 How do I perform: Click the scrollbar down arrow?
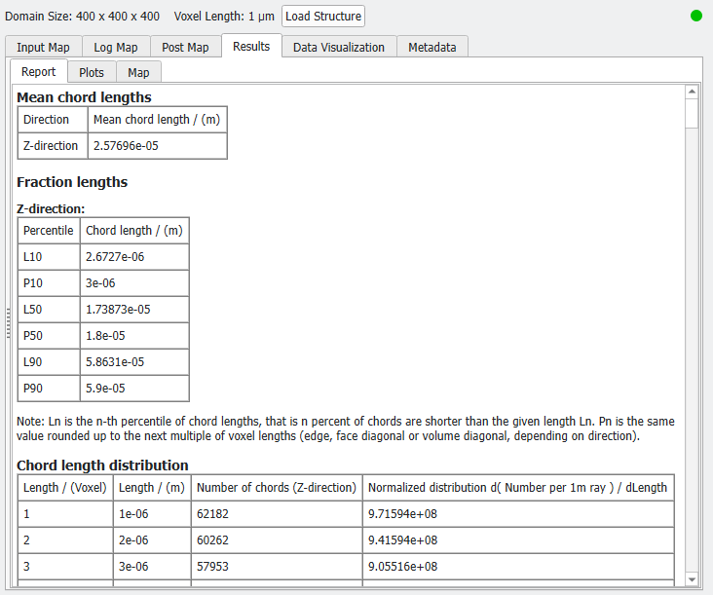(x=692, y=579)
